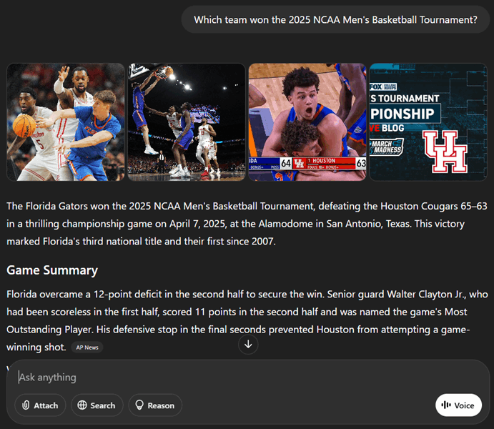Click the scroll-down arrow button
This screenshot has width=494, height=429.
(248, 344)
